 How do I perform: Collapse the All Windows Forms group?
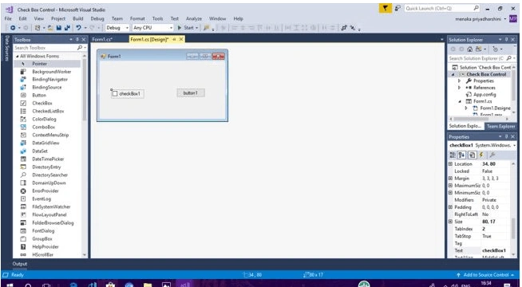pos(18,56)
